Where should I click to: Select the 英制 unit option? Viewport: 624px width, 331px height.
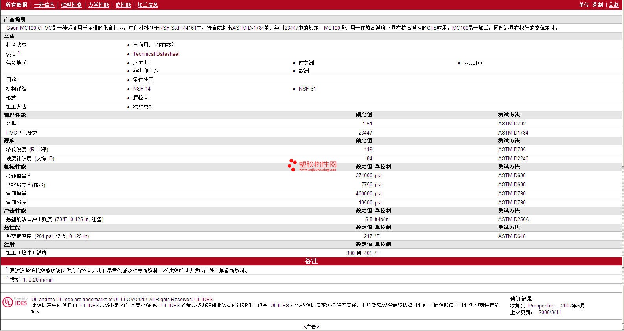coord(598,5)
